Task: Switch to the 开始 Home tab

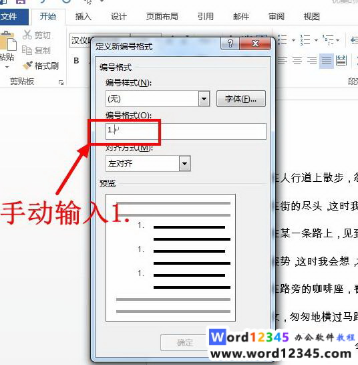Action: [x=48, y=17]
